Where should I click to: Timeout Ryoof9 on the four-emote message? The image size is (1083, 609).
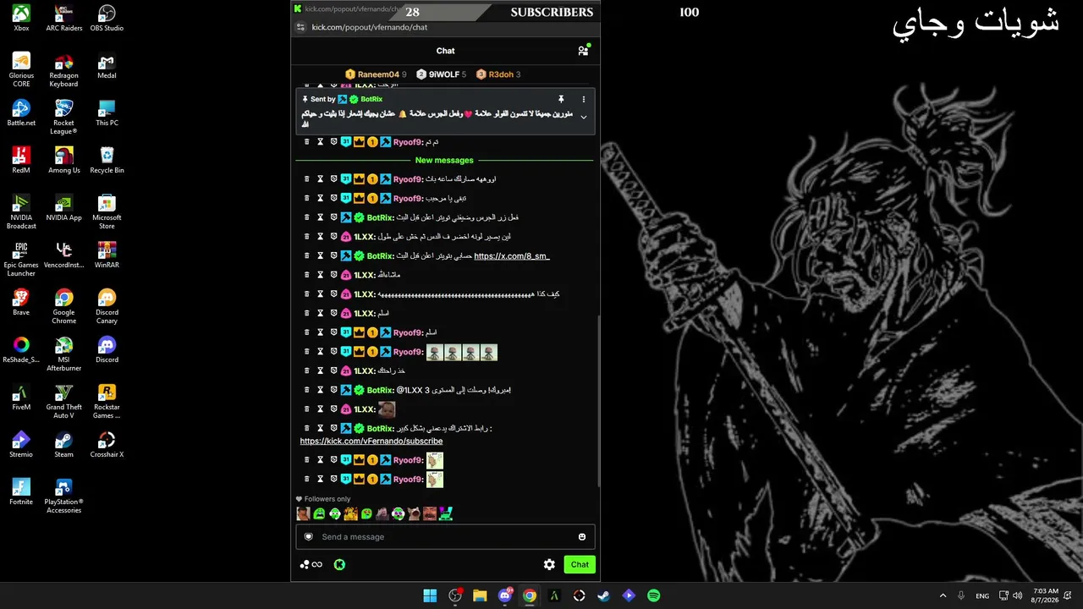321,352
